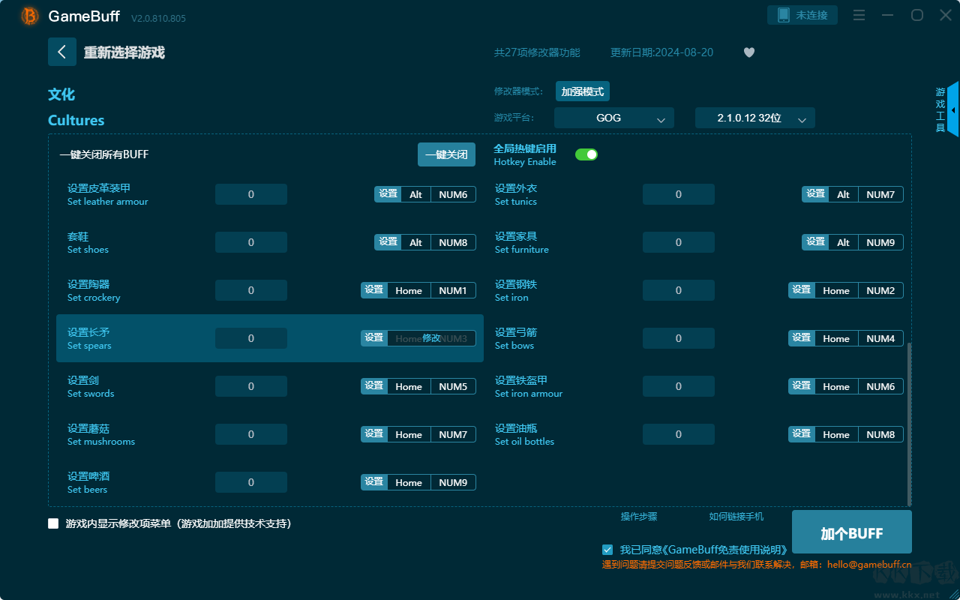This screenshot has height=600, width=960.
Task: Click the NUM4 hotkey for Set bows
Action: 880,338
